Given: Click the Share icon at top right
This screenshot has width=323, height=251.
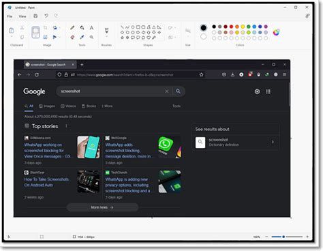Looking at the screenshot, I should [307, 16].
